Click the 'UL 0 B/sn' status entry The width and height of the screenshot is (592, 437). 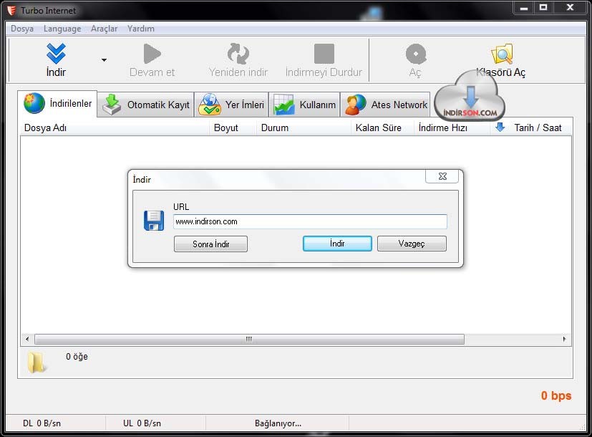142,423
